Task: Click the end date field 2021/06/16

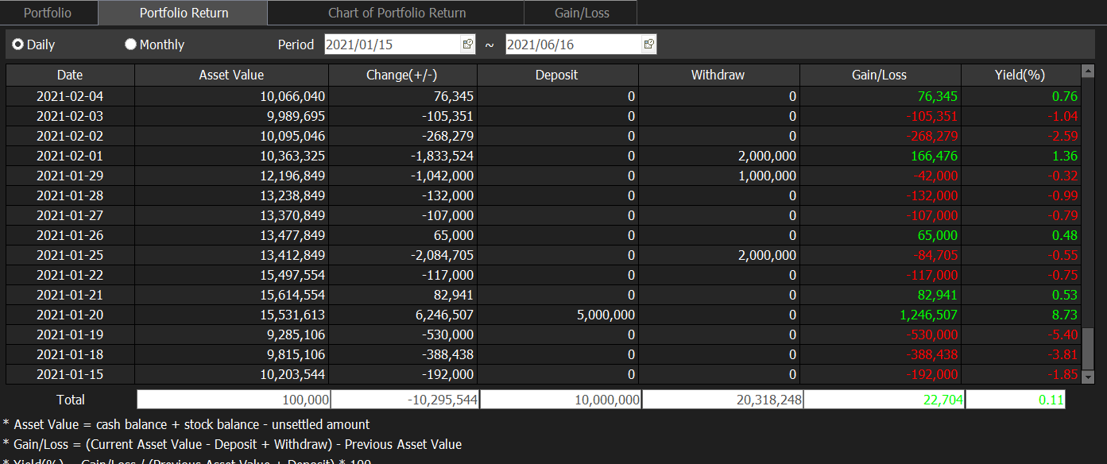Action: pyautogui.click(x=572, y=44)
